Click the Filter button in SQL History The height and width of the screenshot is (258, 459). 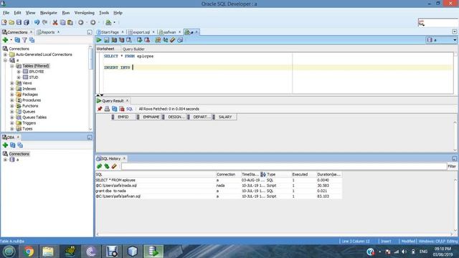[452, 166]
